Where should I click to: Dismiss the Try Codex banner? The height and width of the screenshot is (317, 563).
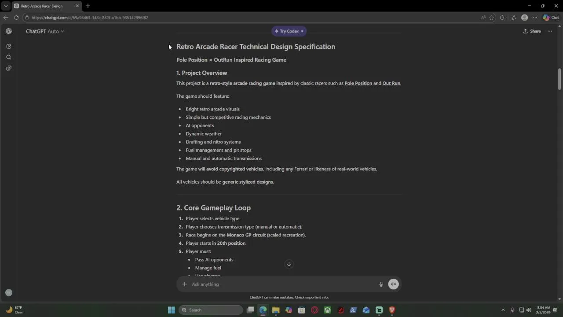pos(302,31)
